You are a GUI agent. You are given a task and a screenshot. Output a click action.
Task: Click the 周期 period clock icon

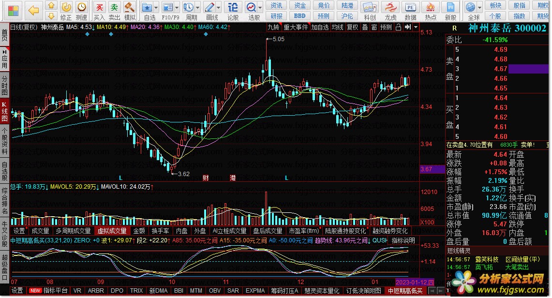[x=188, y=7]
